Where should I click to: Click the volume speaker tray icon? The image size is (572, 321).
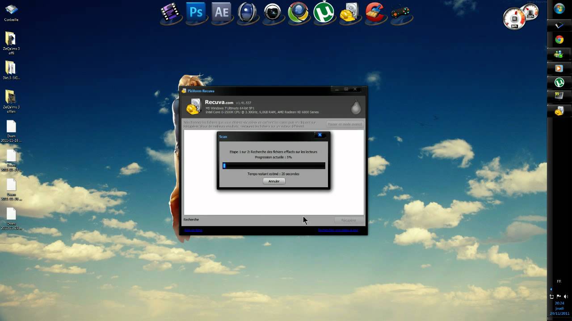[566, 296]
